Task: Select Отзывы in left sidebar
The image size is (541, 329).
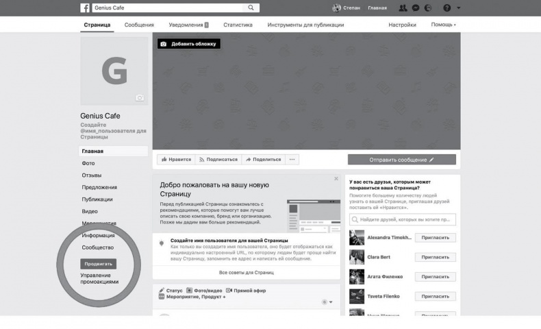Action: (x=92, y=175)
